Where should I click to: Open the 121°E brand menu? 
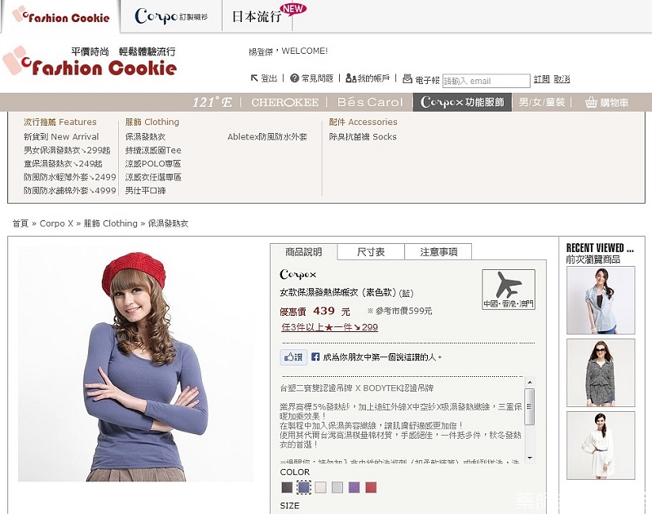point(212,102)
